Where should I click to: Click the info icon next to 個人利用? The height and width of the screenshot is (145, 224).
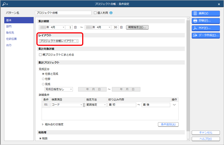tap(111, 13)
